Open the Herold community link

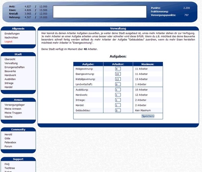click(9, 134)
